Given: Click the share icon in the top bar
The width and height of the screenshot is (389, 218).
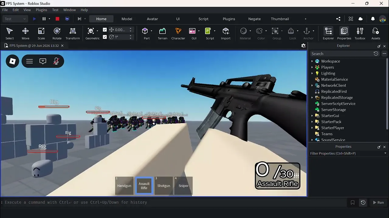Looking at the screenshot, I should 338,19.
